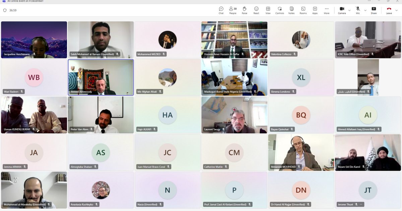Open more options on Jerome Thuet tile
The width and height of the screenshot is (402, 211).
click(x=361, y=204)
